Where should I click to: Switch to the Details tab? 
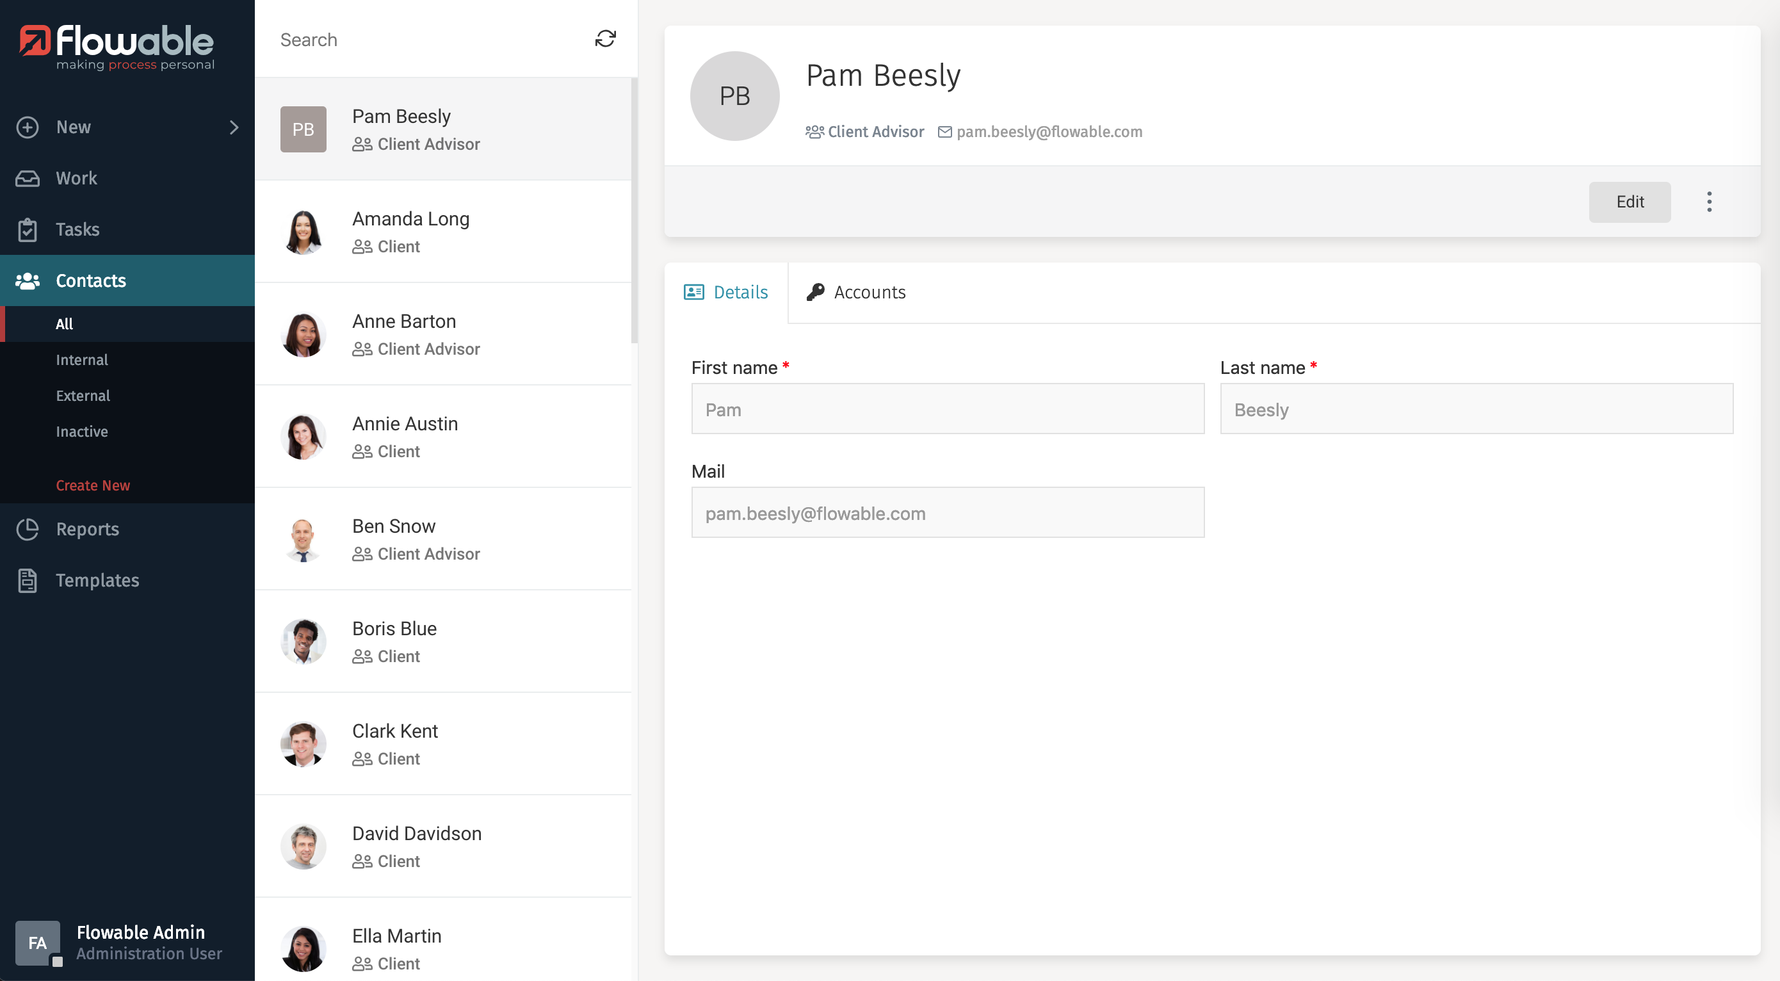point(727,292)
